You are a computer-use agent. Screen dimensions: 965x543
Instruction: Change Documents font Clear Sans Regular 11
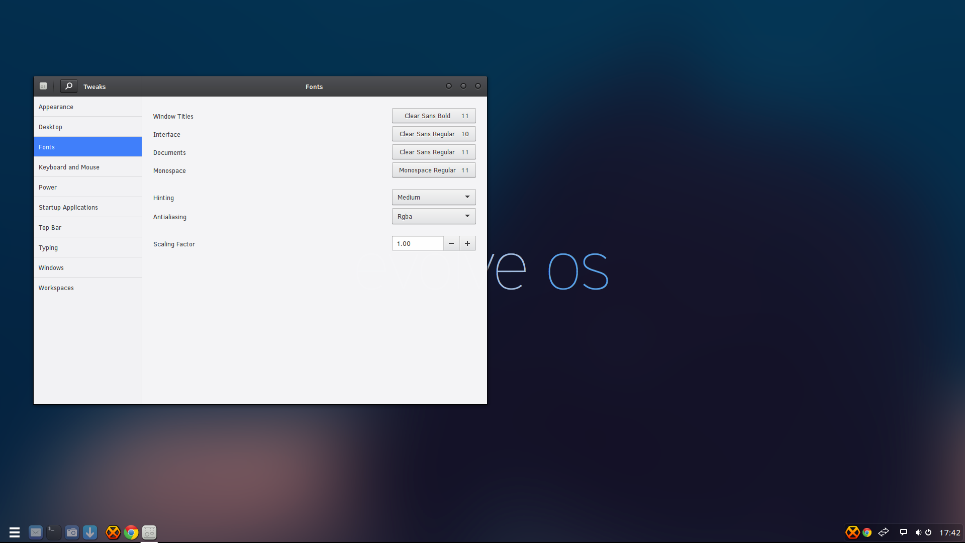[434, 152]
